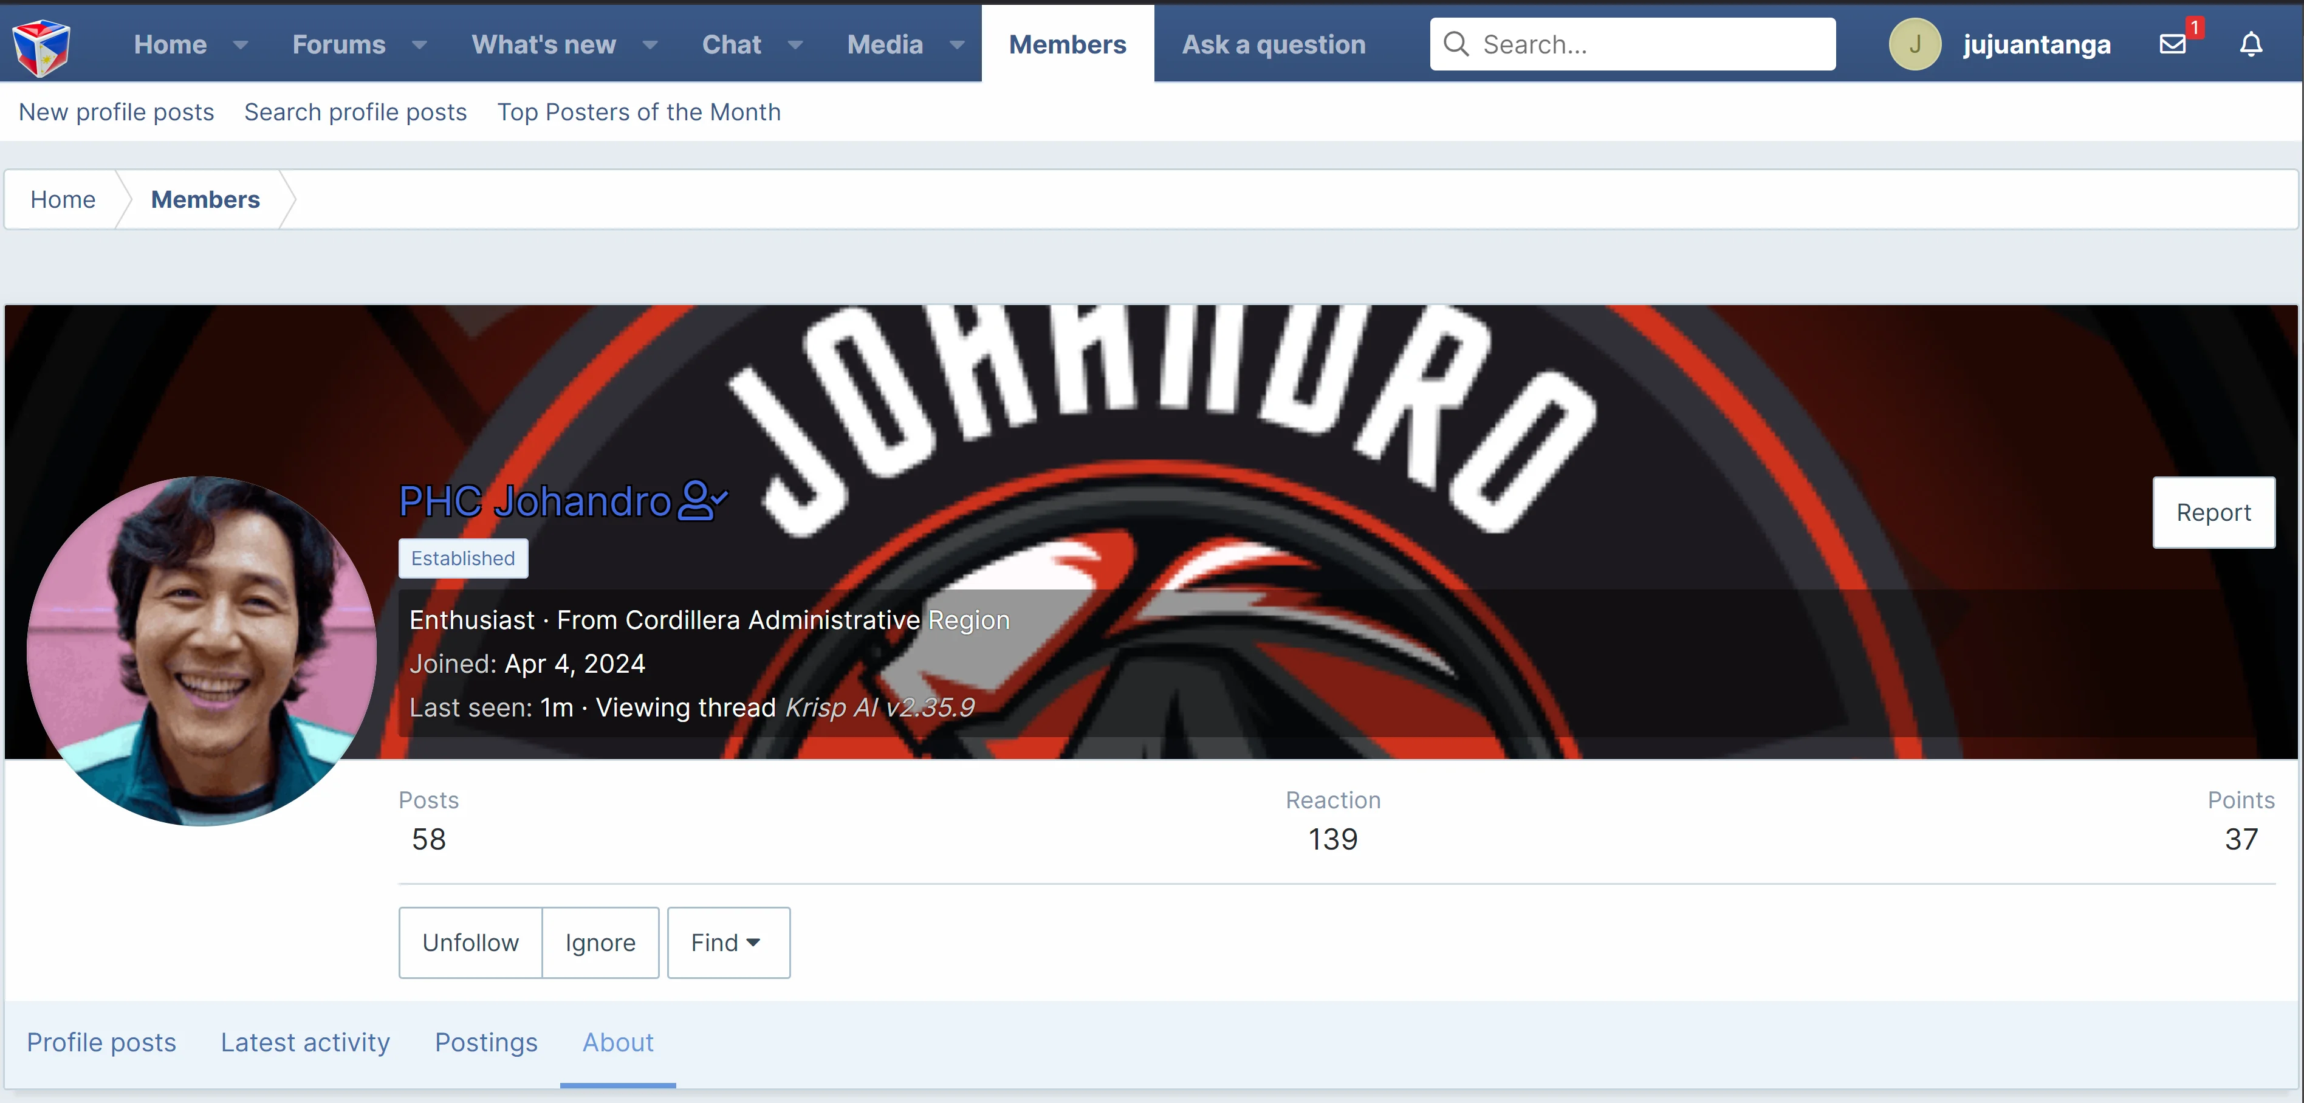This screenshot has width=2304, height=1103.
Task: Click the Search input field
Action: 1633,44
